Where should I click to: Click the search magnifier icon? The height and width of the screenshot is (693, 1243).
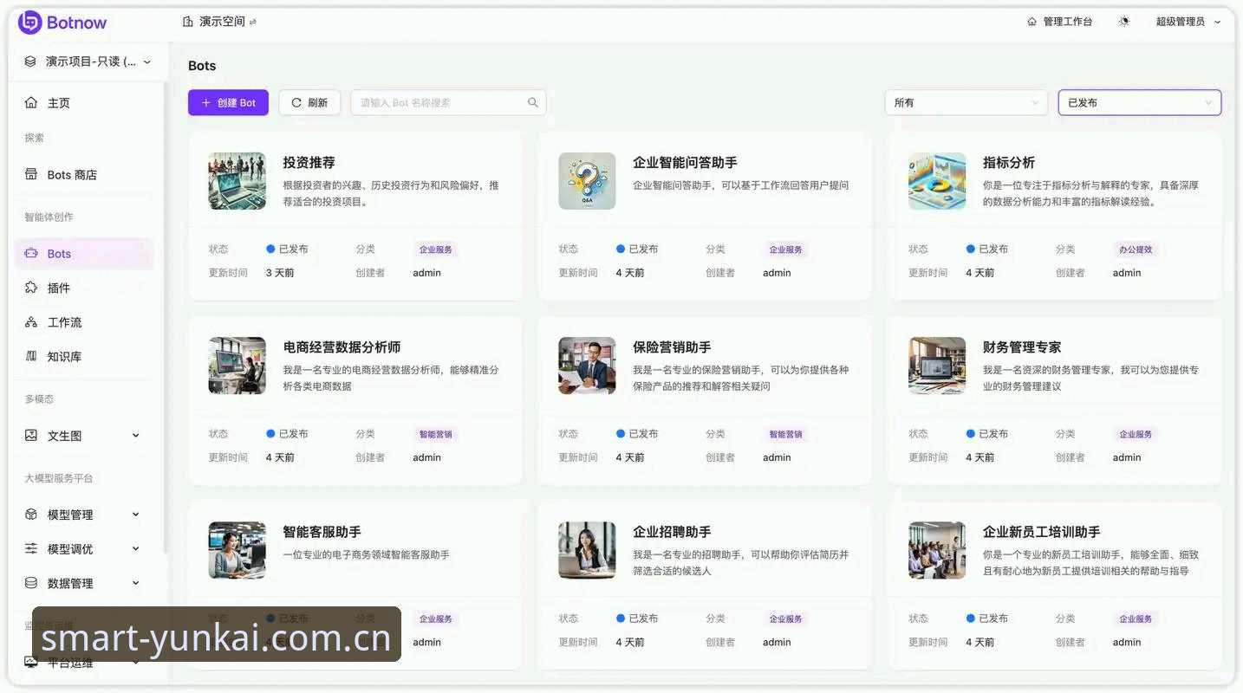coord(533,102)
